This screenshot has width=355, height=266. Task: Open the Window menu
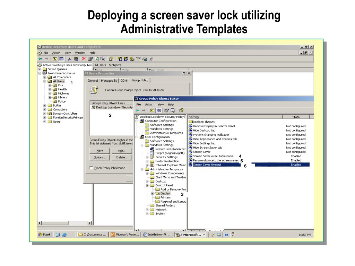click(80, 53)
